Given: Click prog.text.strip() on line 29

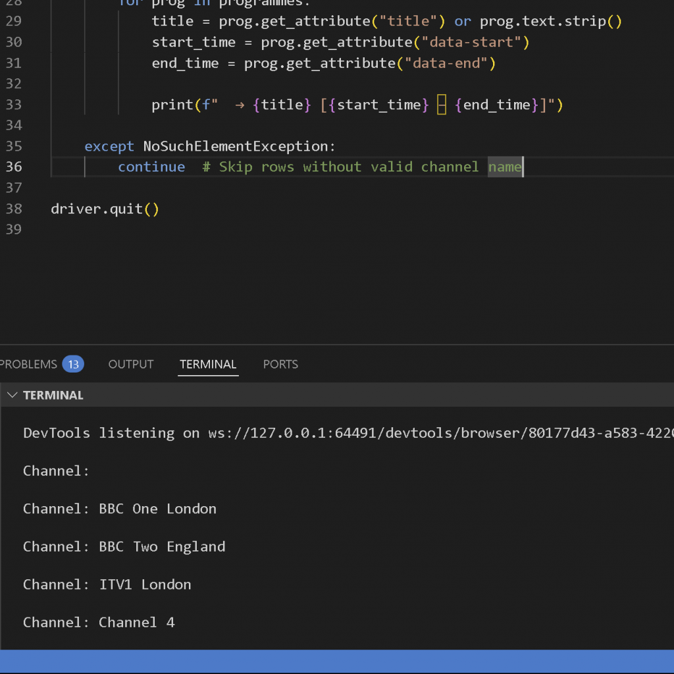Looking at the screenshot, I should [x=551, y=21].
